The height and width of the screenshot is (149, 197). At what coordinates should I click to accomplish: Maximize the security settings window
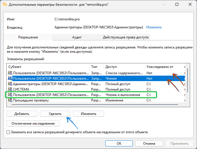[177, 4]
